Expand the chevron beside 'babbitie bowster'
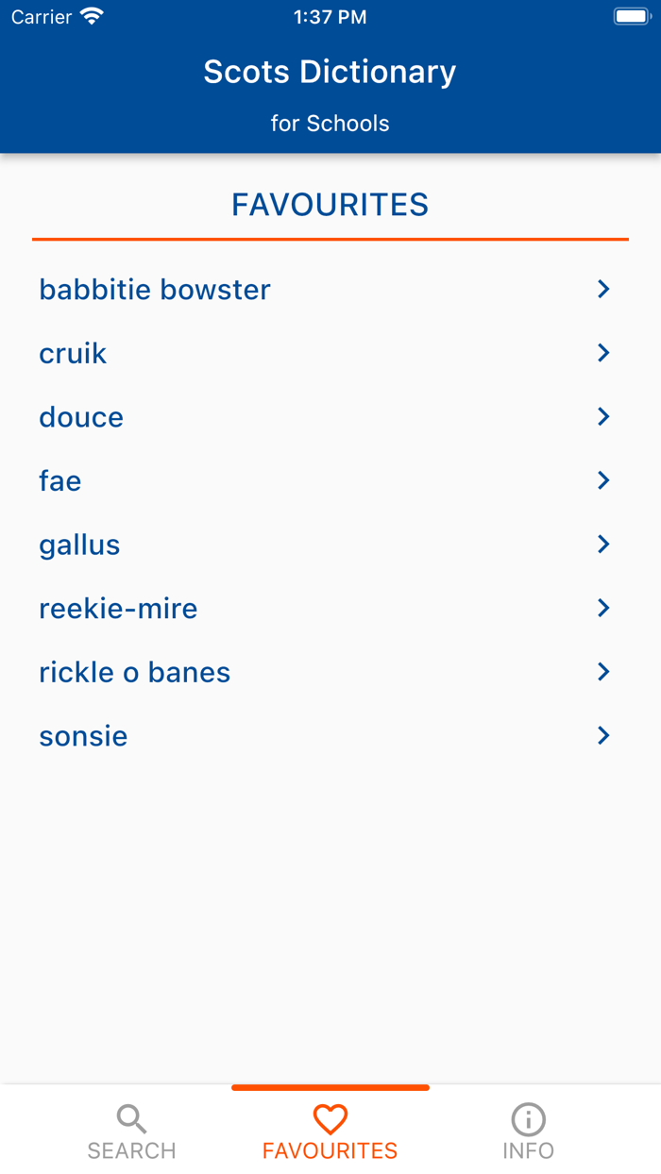The height and width of the screenshot is (1174, 661). 603,289
